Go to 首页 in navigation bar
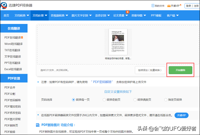200x135 pixels. pos(6,15)
